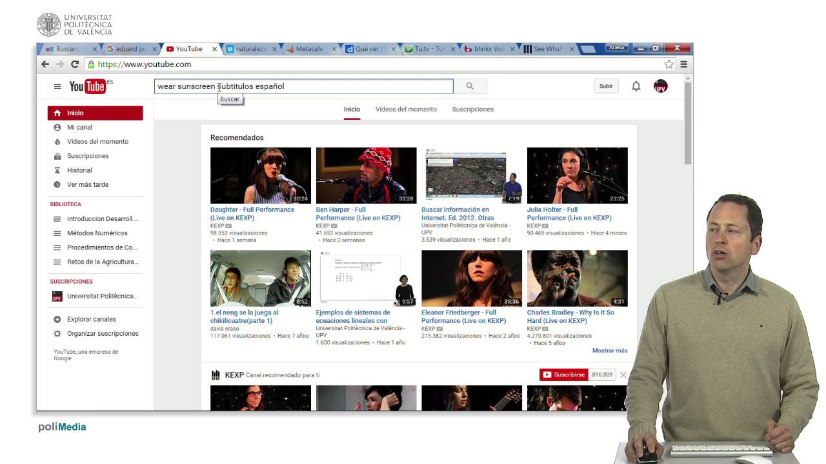Click the Ben Harper video thumbnail
The height and width of the screenshot is (464, 826).
366,175
